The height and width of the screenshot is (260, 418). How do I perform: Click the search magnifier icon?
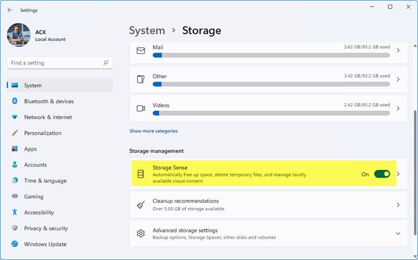tap(106, 63)
